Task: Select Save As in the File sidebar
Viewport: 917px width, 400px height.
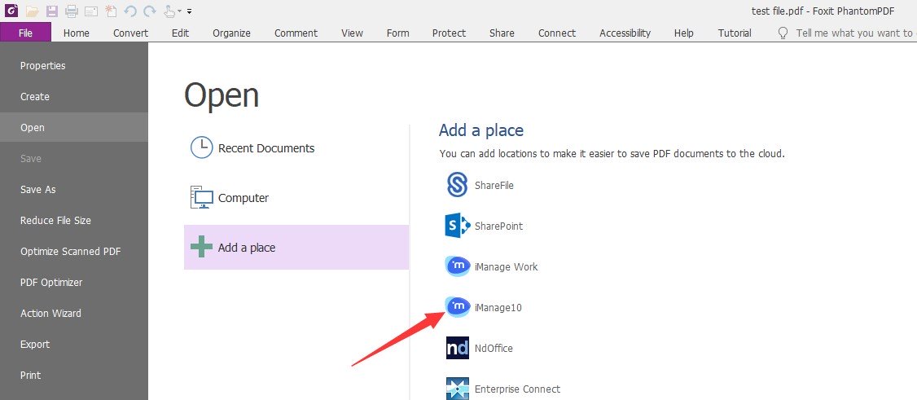Action: (x=73, y=190)
